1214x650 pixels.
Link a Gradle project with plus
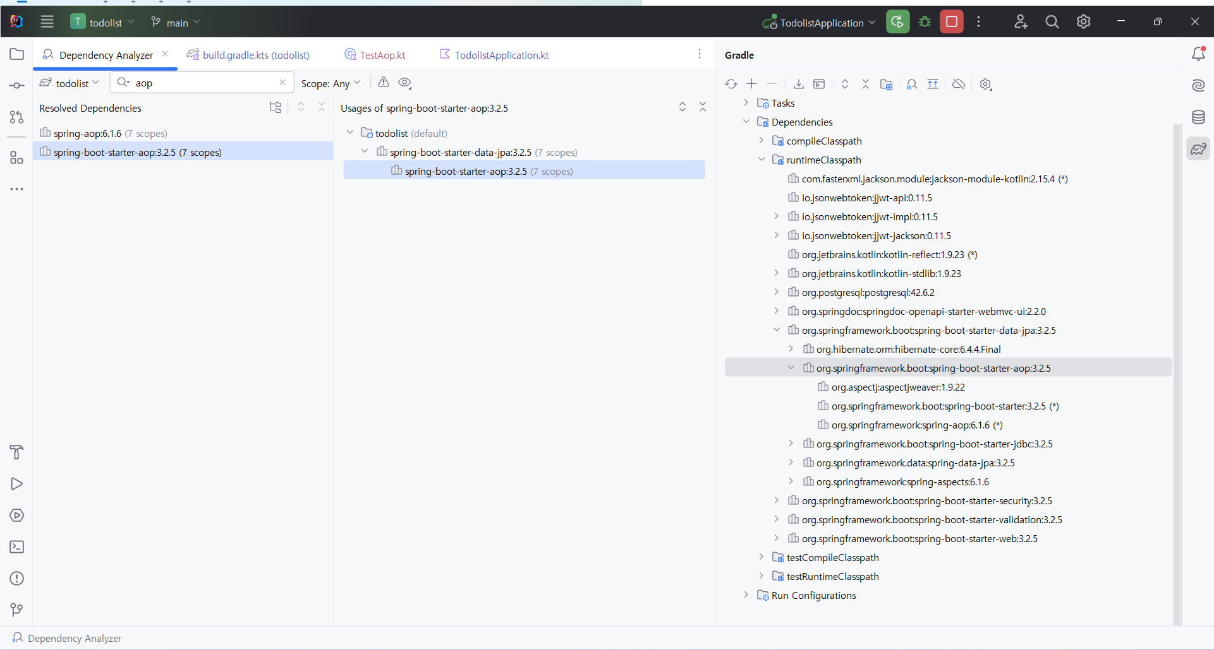click(751, 84)
